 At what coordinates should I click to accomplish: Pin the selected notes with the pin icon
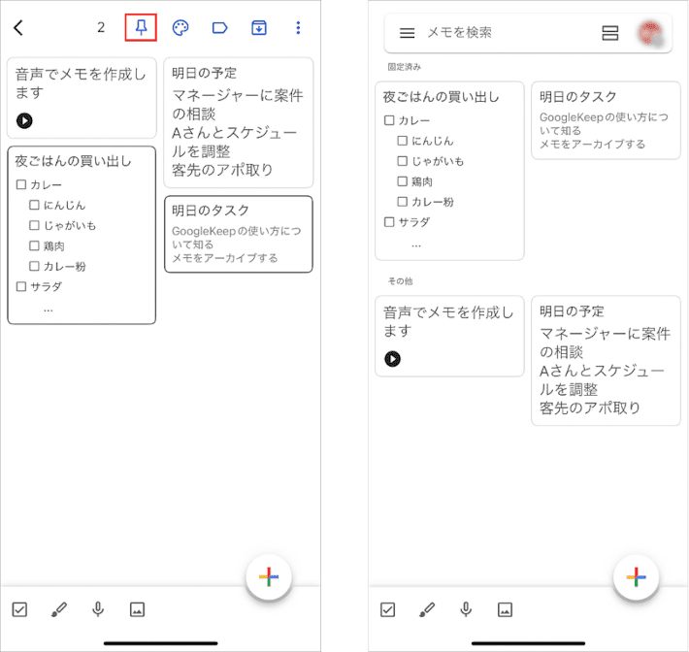tap(141, 27)
